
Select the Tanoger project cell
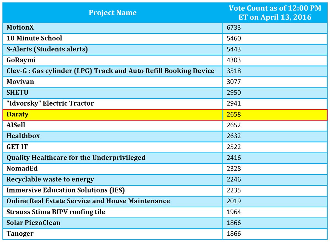[113, 234]
